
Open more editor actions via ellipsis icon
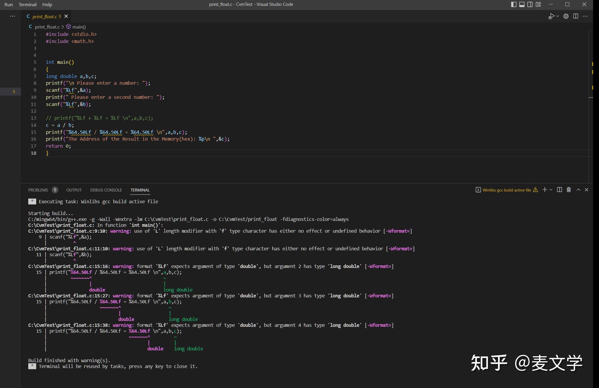(585, 16)
